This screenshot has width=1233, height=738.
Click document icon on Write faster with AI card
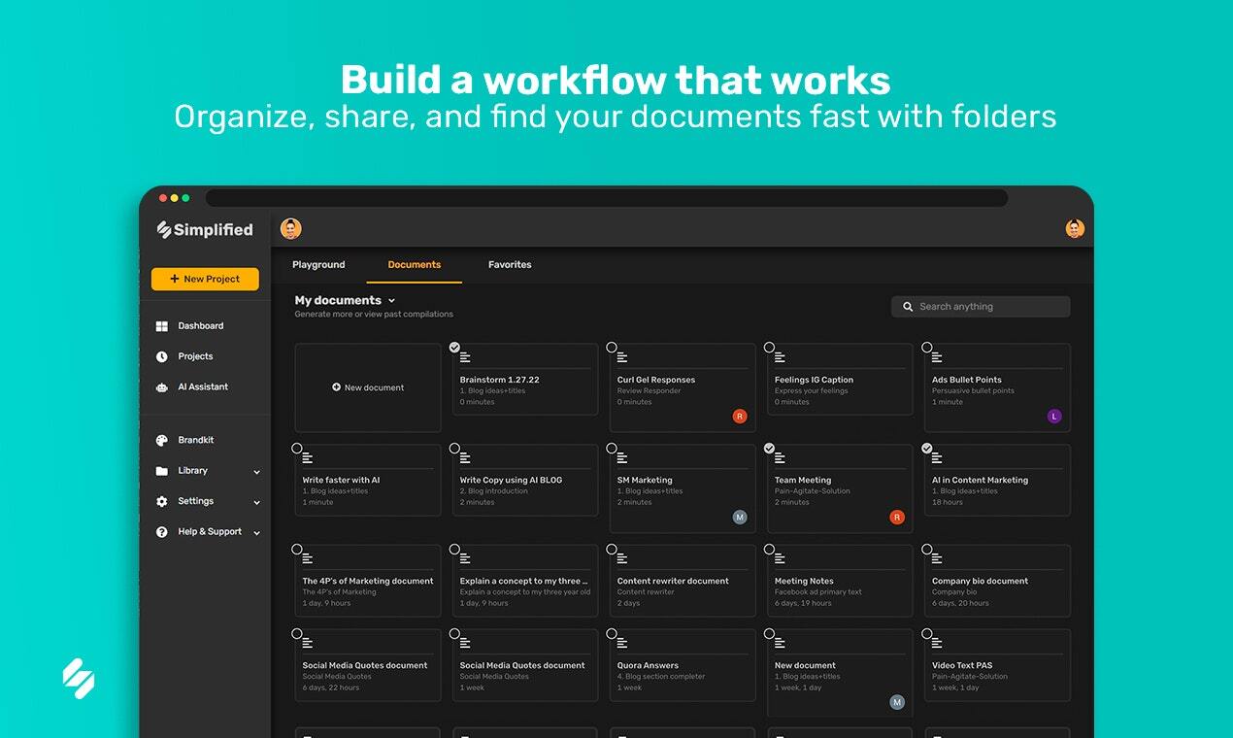point(308,458)
